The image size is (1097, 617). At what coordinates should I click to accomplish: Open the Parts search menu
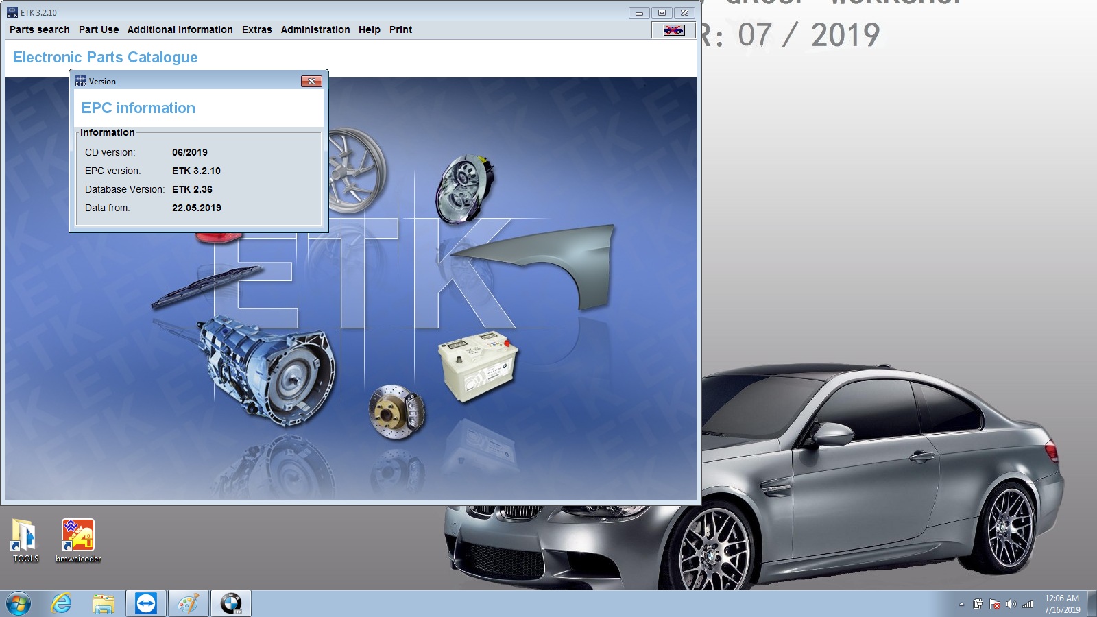[x=39, y=29]
